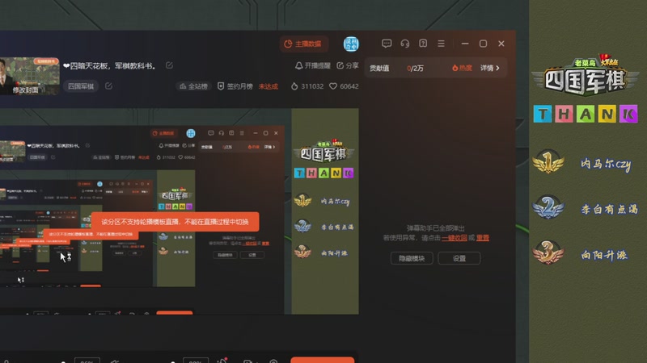This screenshot has width=647, height=363.
Task: Open the message bubble icon in the title bar
Action: click(x=387, y=44)
